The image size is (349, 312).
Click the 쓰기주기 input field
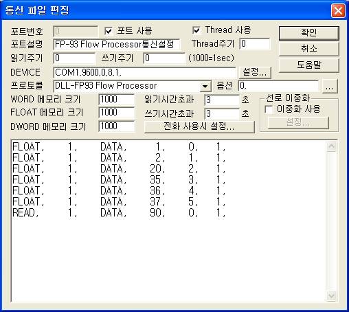coord(164,58)
